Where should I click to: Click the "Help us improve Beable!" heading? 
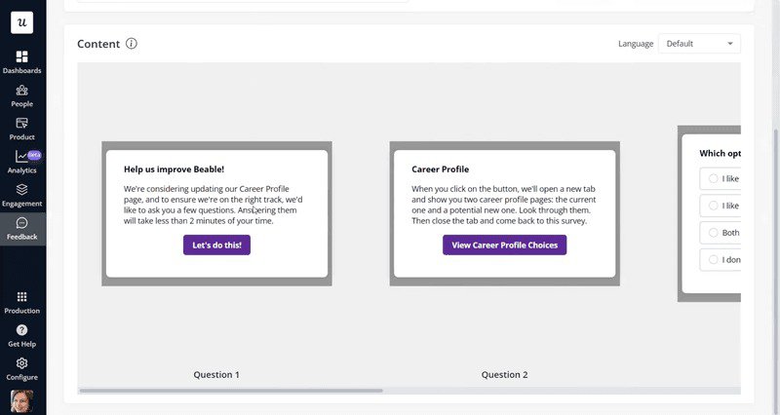(x=175, y=169)
